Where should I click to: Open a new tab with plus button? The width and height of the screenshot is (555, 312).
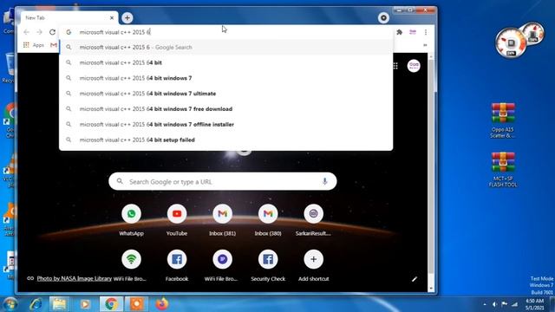127,17
